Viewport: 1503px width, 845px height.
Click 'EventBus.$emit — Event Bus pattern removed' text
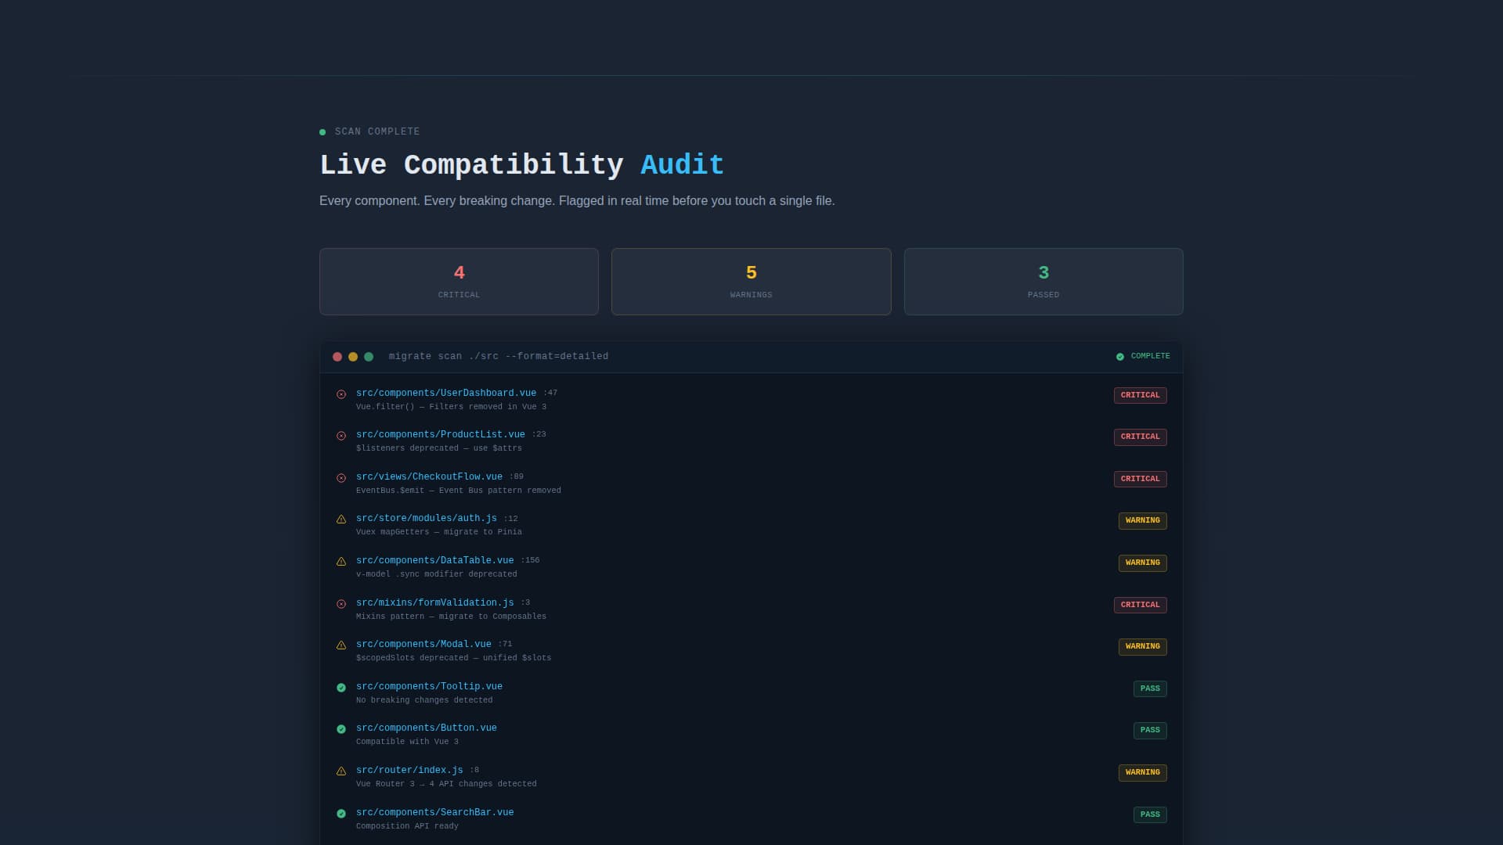pos(459,491)
